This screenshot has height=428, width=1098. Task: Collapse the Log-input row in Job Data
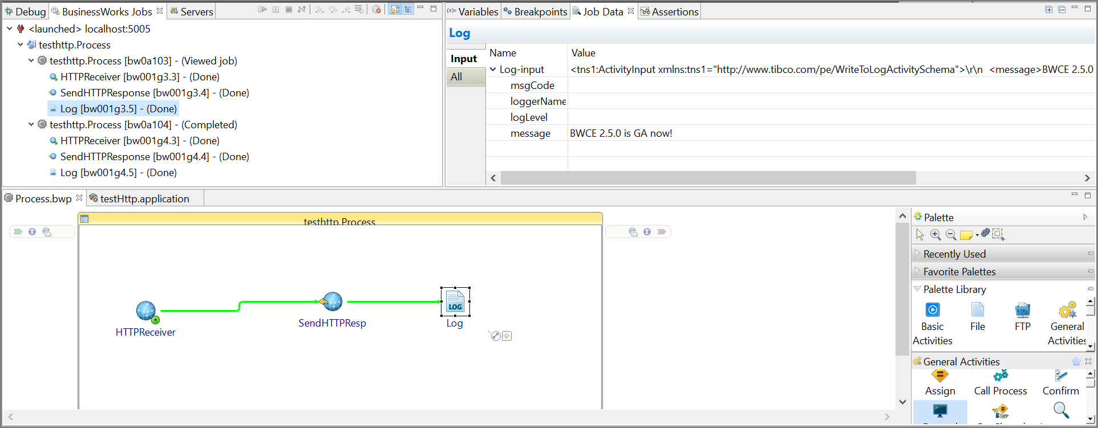point(493,70)
